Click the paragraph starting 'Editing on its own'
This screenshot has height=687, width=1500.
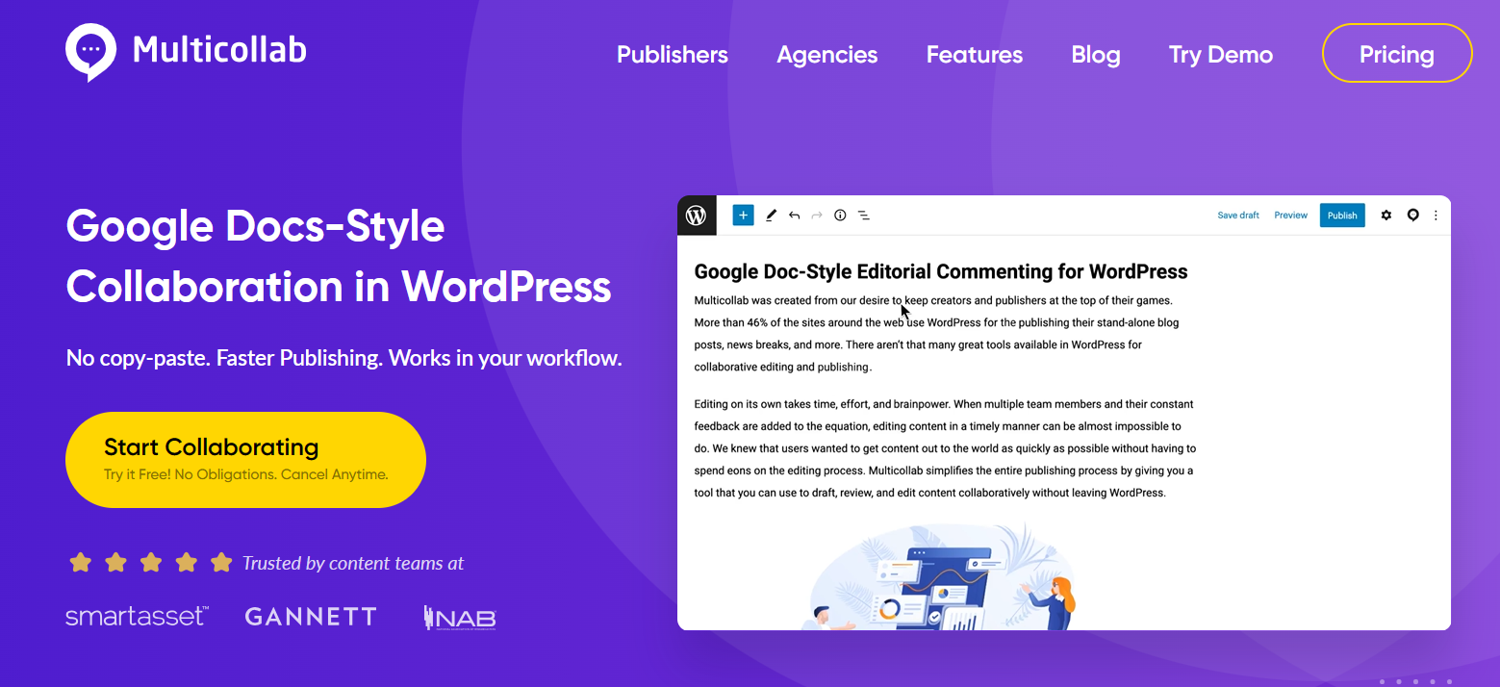click(945, 448)
